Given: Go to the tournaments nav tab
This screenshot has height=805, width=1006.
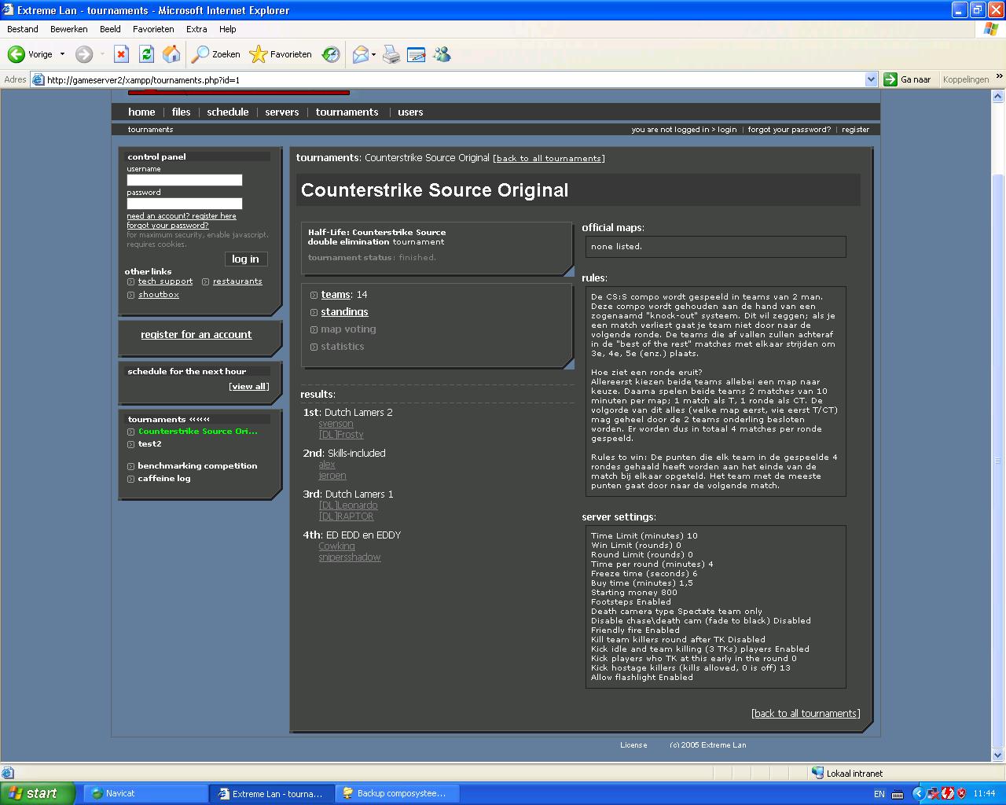Looking at the screenshot, I should [x=347, y=112].
